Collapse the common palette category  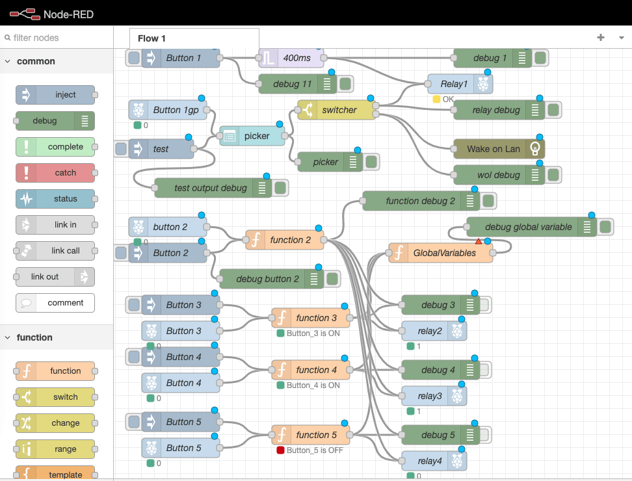(57, 61)
